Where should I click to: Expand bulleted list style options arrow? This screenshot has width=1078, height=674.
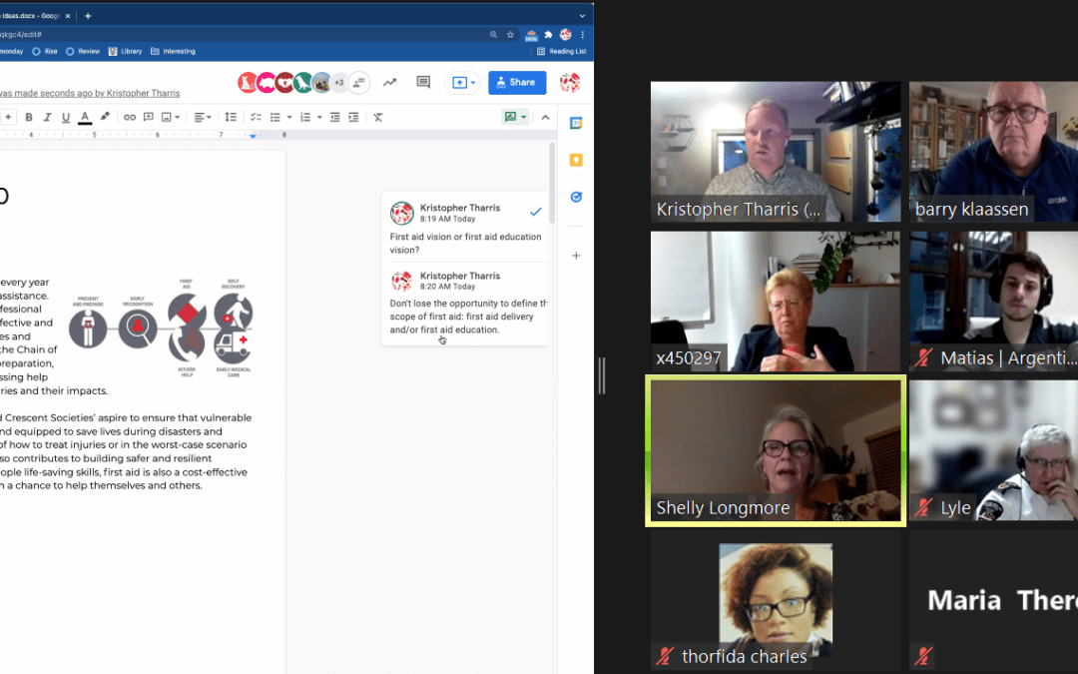(288, 118)
